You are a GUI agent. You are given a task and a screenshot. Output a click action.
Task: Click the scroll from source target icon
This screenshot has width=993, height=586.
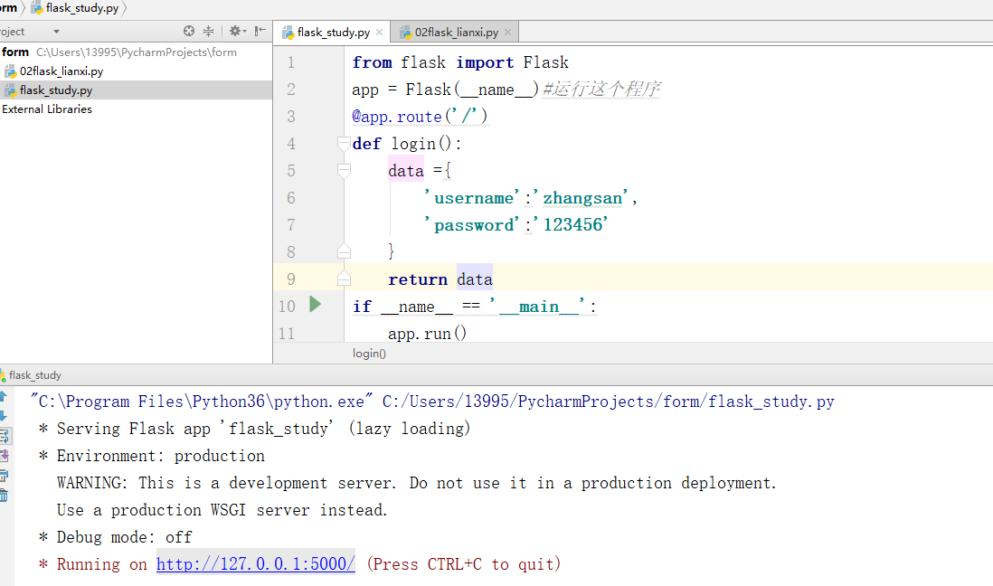pos(189,31)
